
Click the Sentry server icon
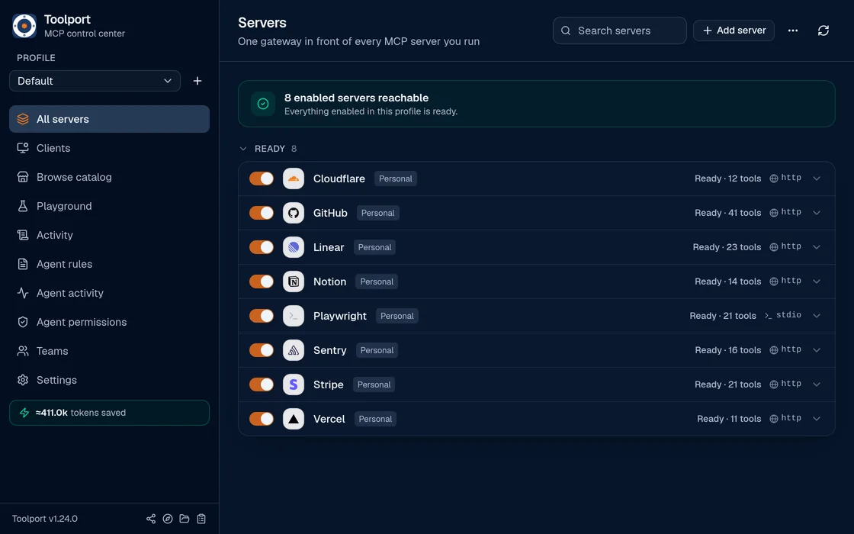[x=294, y=350]
